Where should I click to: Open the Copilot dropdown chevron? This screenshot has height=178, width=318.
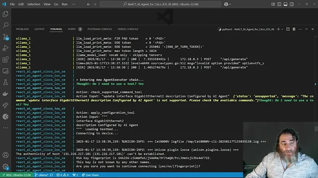[230, 4]
